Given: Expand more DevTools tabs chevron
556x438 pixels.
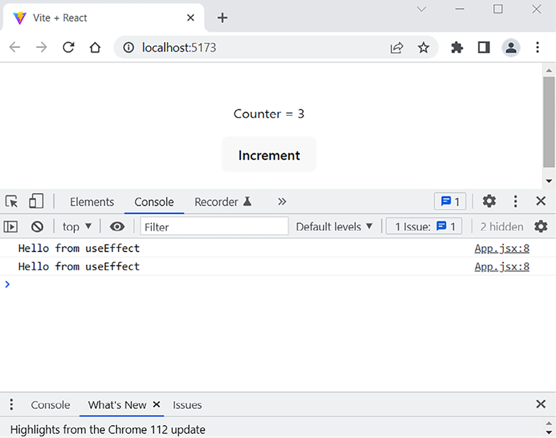Looking at the screenshot, I should 282,201.
